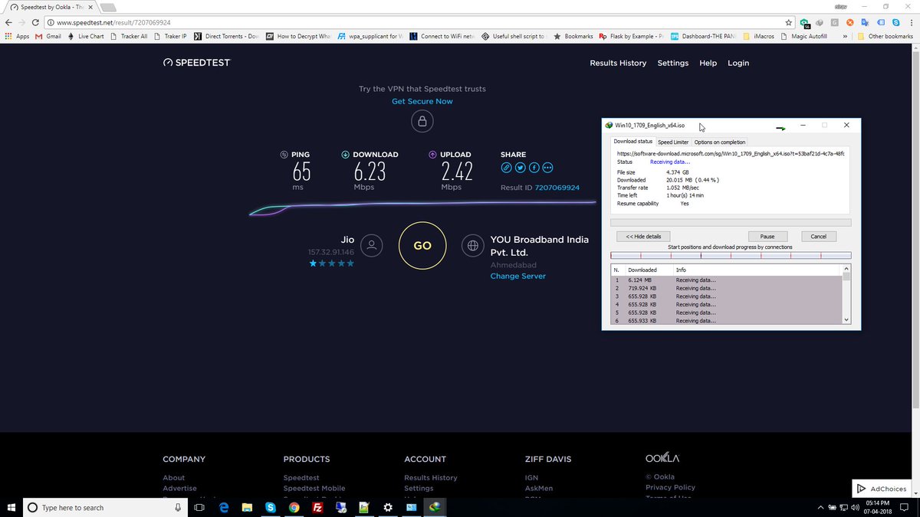The height and width of the screenshot is (517, 920).
Task: Share result via link icon
Action: point(506,168)
